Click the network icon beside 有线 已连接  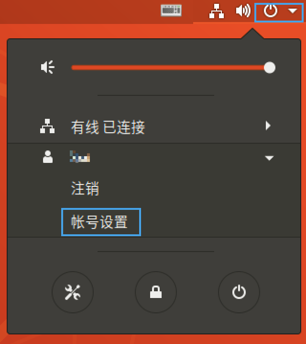pos(47,126)
